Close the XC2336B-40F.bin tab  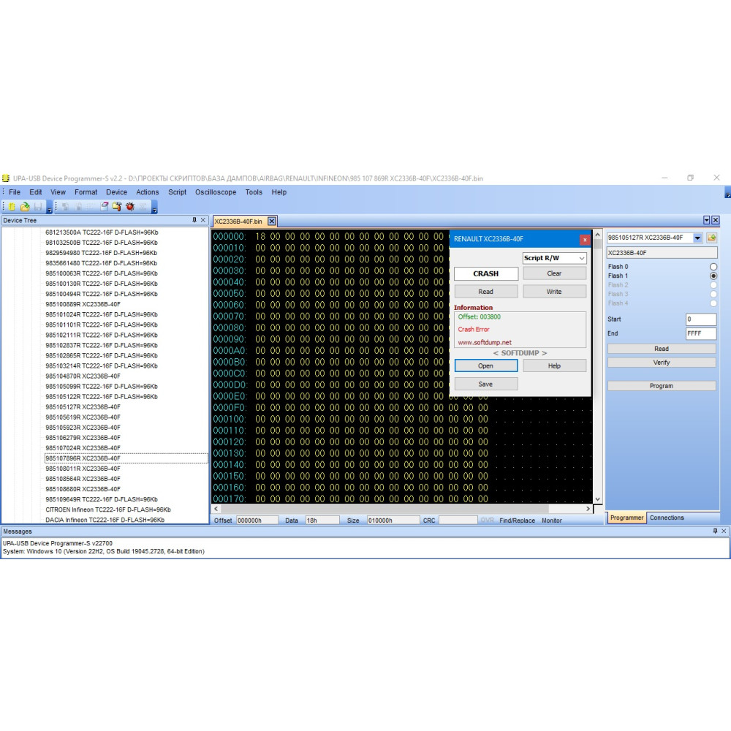pos(271,221)
